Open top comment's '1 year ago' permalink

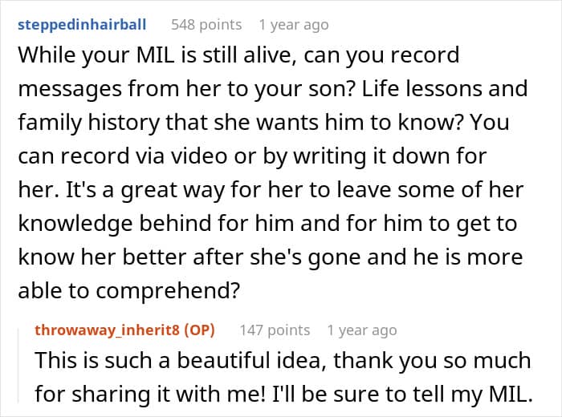click(294, 25)
